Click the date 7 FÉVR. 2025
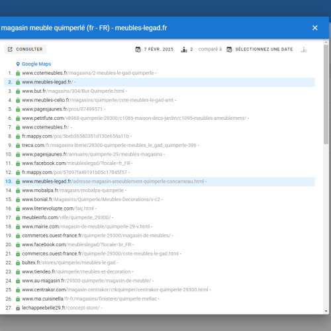 pos(159,49)
